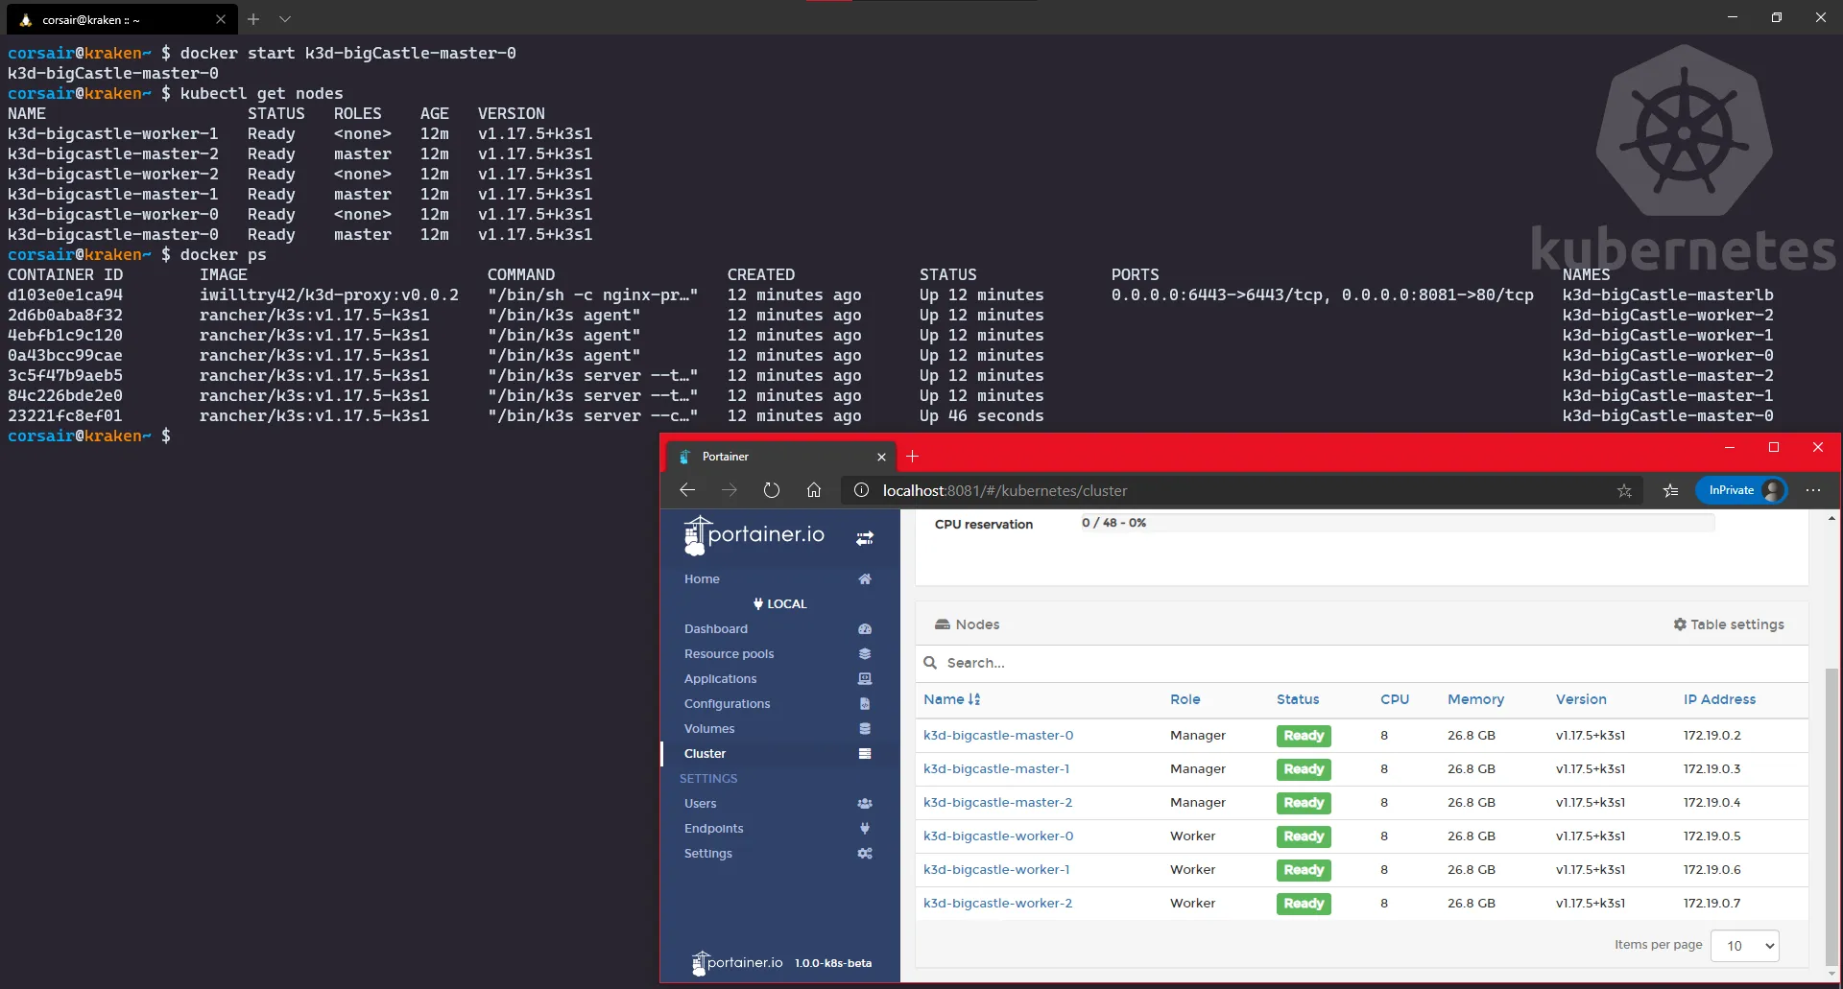
Task: Click the site information icon
Action: [861, 490]
